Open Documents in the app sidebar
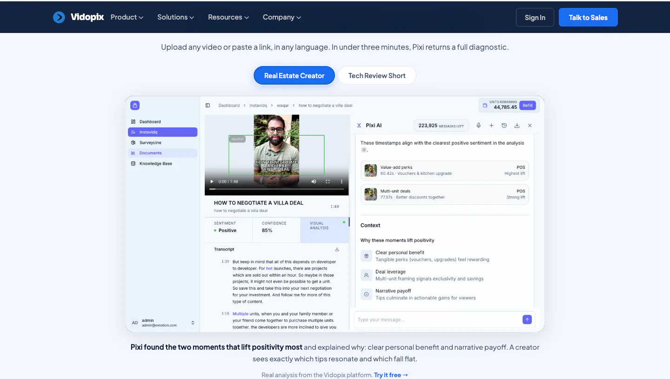 pyautogui.click(x=163, y=153)
